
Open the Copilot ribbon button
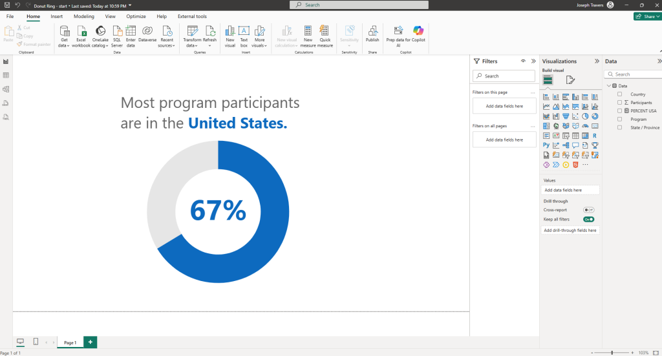418,34
